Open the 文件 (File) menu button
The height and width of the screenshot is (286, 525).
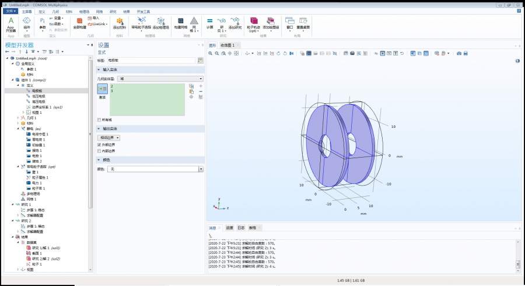(11, 11)
